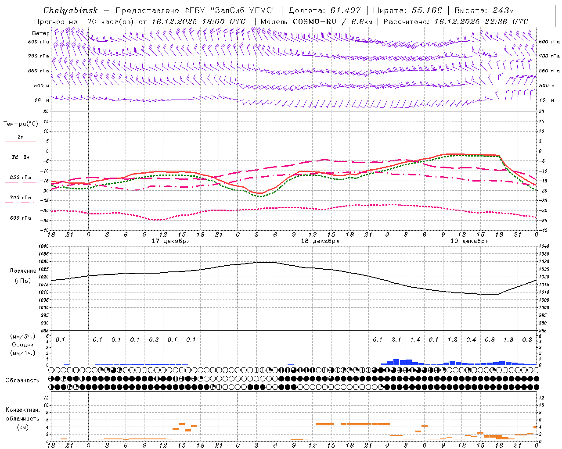Click the "Chelyabinsk" title text

point(70,11)
